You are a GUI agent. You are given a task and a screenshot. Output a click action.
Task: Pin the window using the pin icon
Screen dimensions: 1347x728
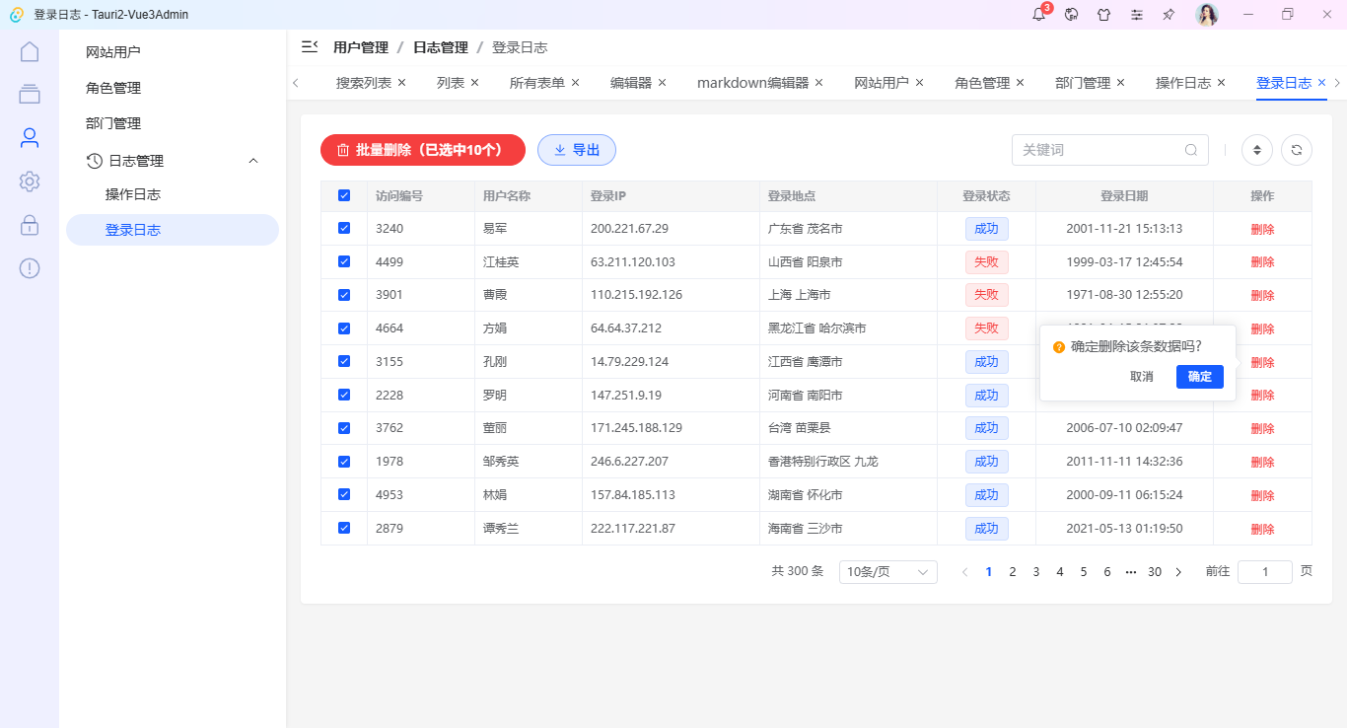point(1170,15)
